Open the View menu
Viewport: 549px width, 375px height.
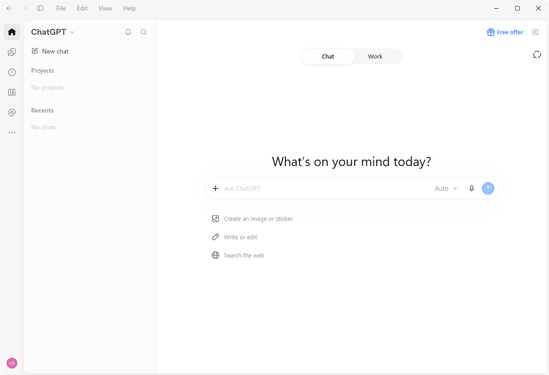click(x=105, y=8)
